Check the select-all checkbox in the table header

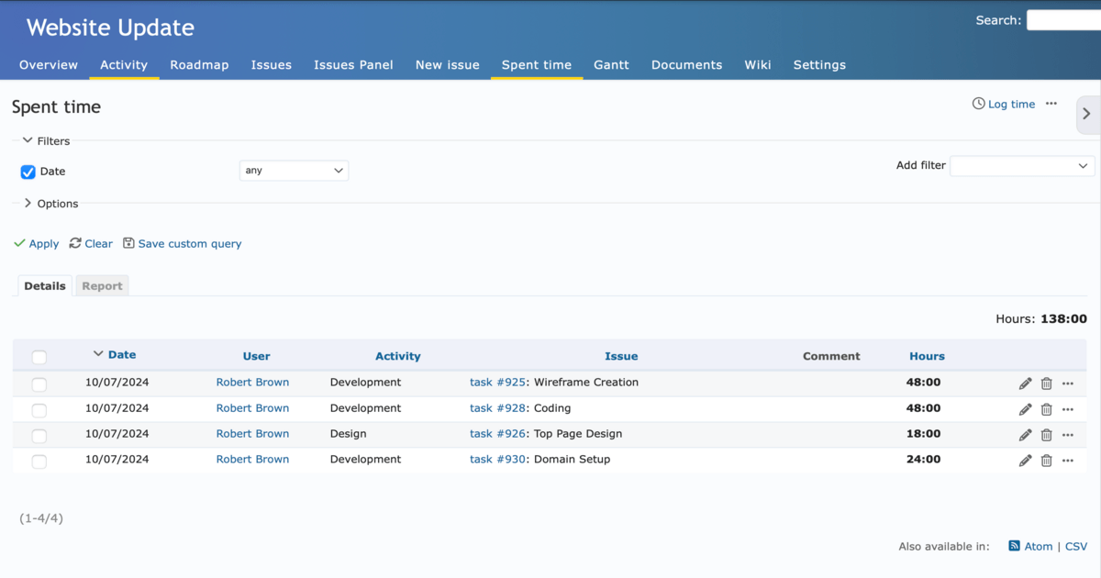pyautogui.click(x=39, y=357)
